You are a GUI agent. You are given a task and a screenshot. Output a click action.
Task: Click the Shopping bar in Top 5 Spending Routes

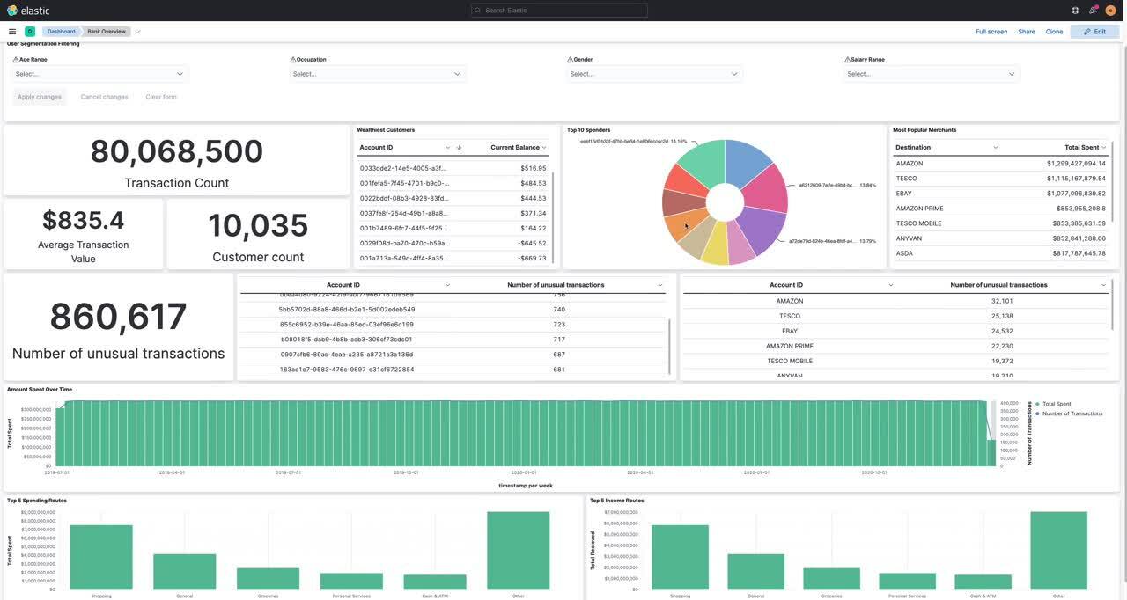101,557
